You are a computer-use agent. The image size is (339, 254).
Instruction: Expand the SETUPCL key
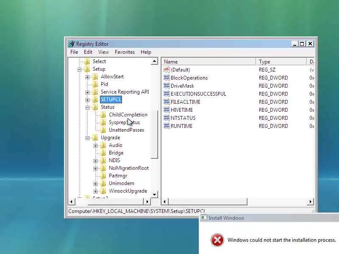pos(88,100)
